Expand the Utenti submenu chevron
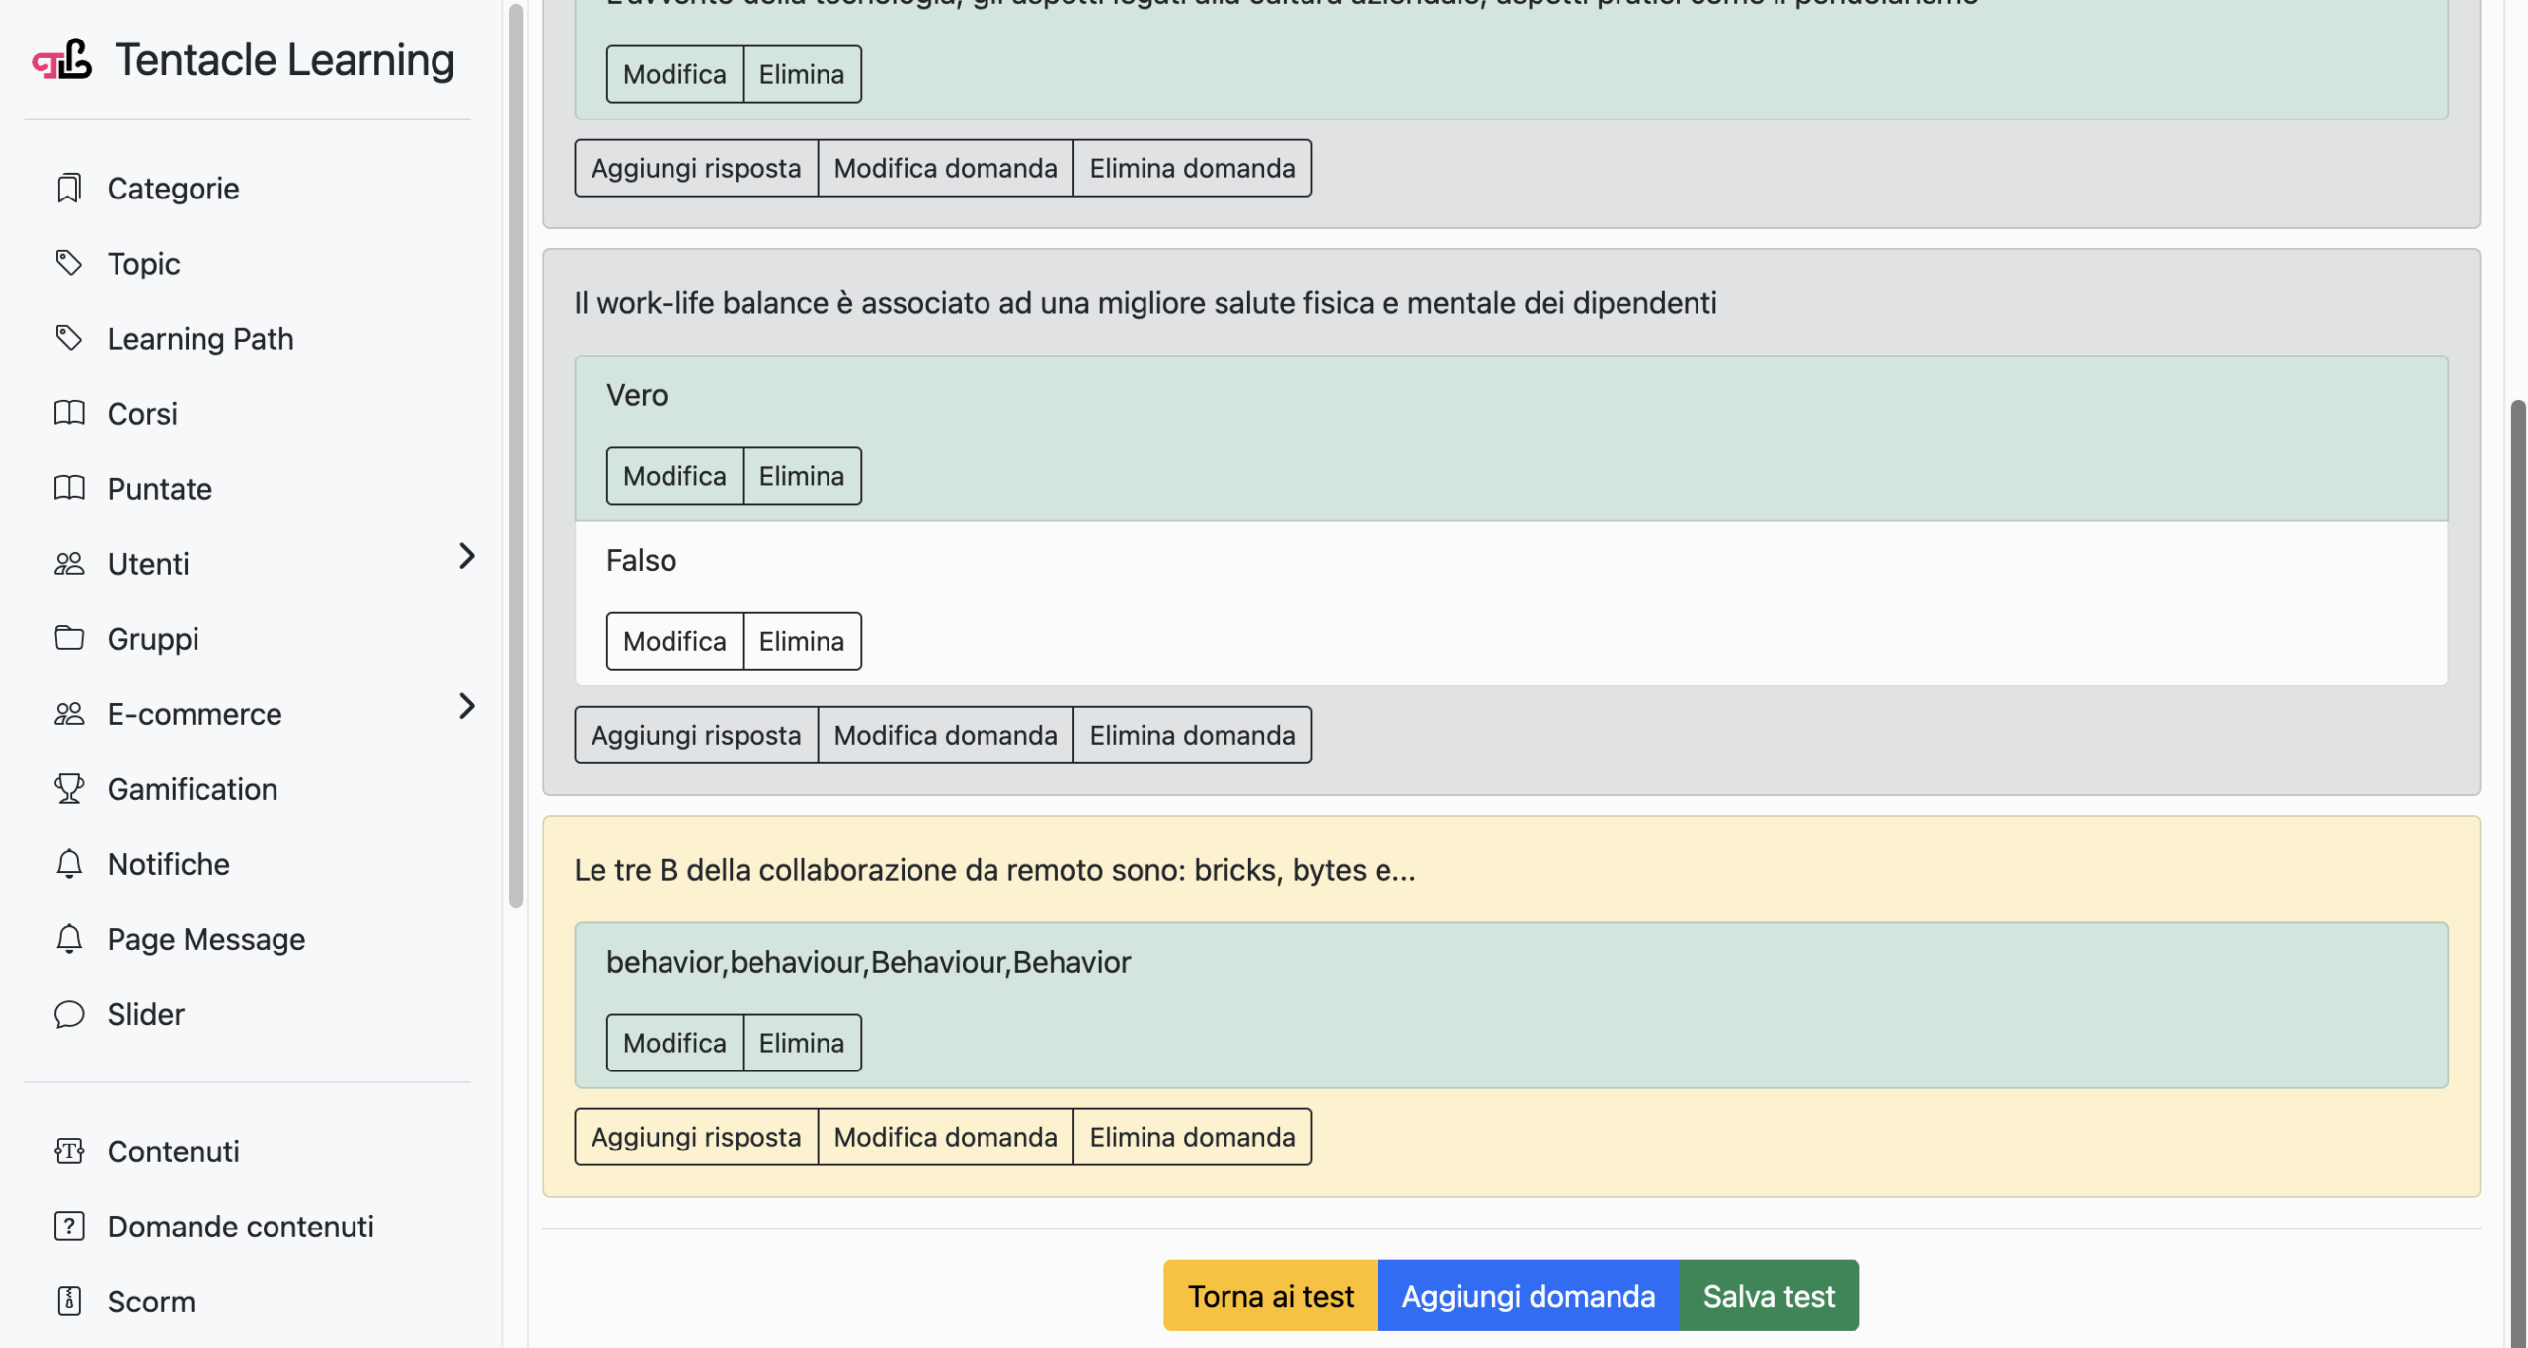Image resolution: width=2528 pixels, height=1348 pixels. coord(467,556)
